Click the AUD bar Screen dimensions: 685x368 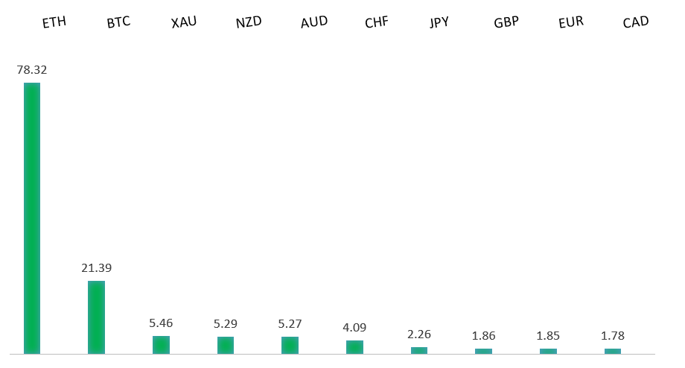click(290, 345)
